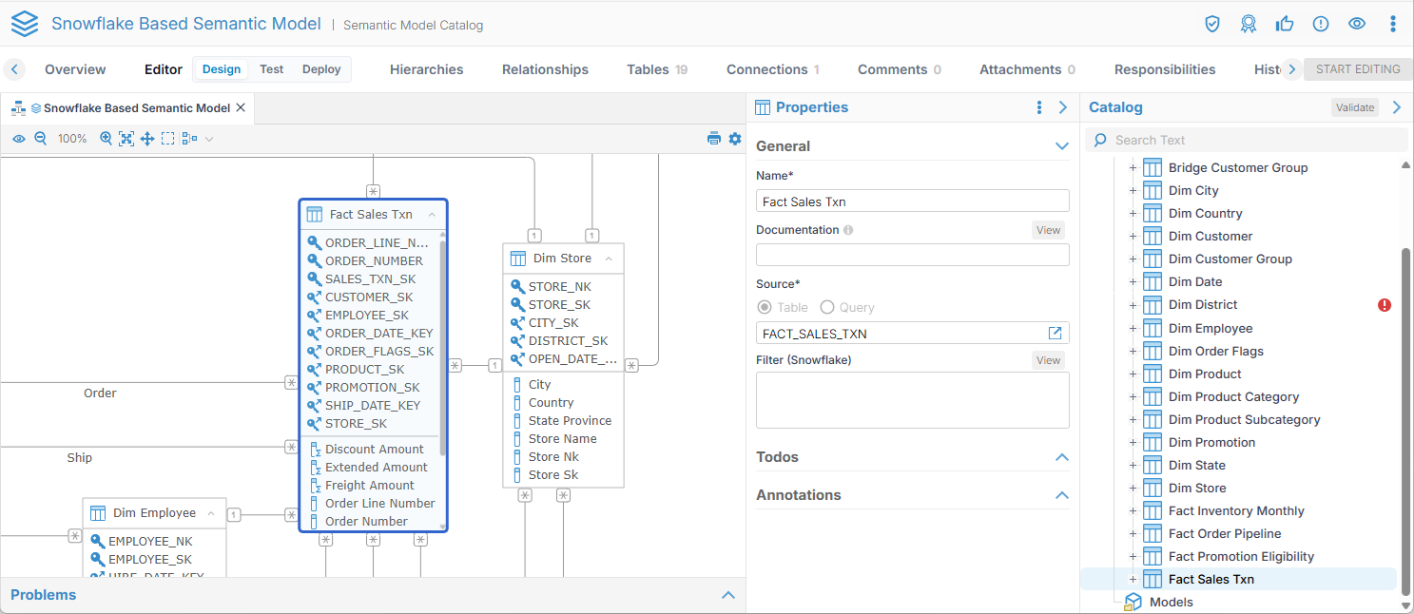Switch to the Relationships tab
This screenshot has height=614, width=1414.
545,69
